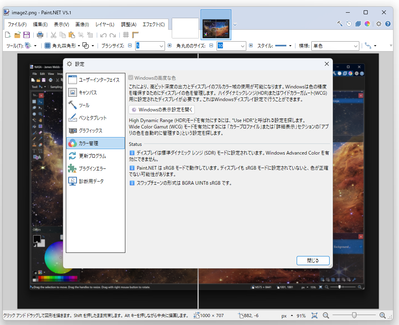Expand the image list arrow beside thumbnail
The image size is (399, 325).
[x=235, y=25]
